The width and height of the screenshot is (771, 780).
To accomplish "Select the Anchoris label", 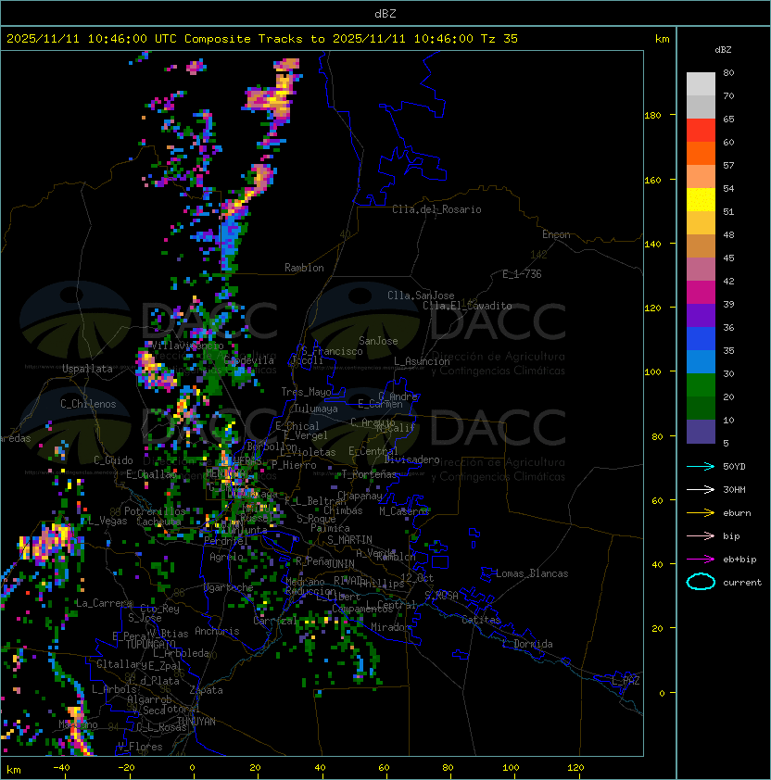I will click(x=217, y=631).
